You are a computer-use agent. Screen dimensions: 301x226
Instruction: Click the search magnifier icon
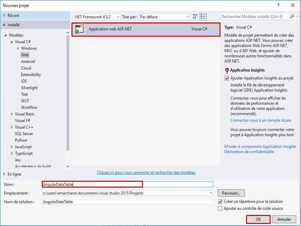[x=292, y=16]
